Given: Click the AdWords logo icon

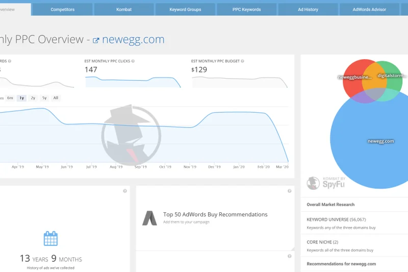Looking at the screenshot, I should click(149, 218).
